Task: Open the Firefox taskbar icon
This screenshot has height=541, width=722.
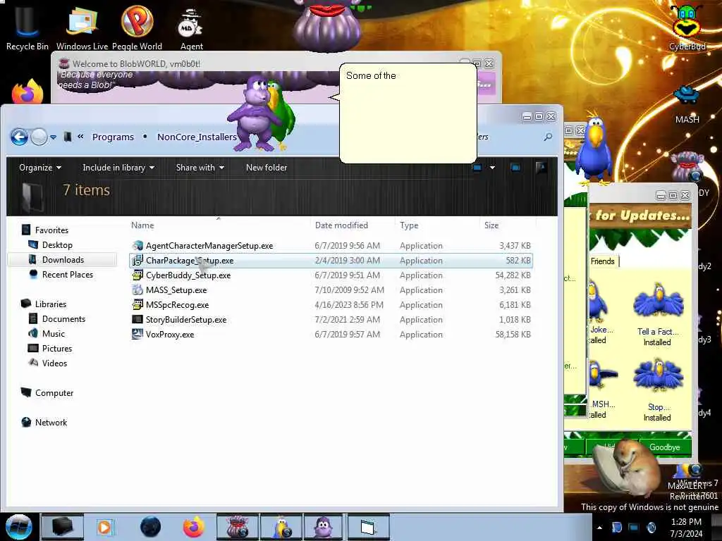Action: coord(193,527)
